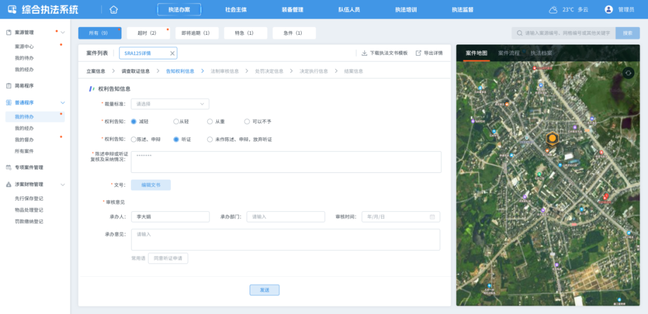
Task: Open the 队伍人员 top menu
Action: 349,10
